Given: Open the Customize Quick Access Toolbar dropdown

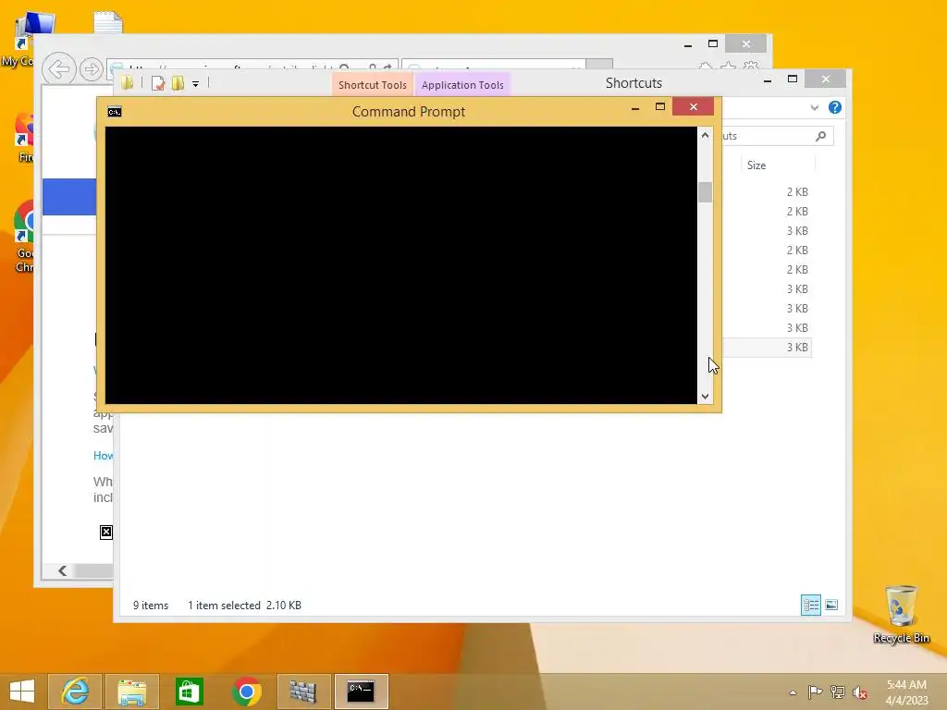Looking at the screenshot, I should (x=196, y=84).
